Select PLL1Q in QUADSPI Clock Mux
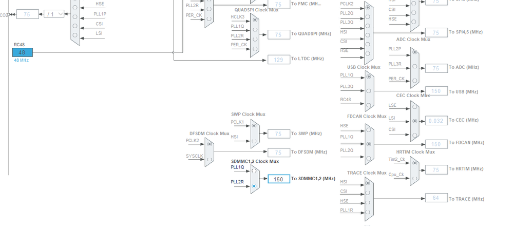513x228 pixels. click(x=255, y=29)
